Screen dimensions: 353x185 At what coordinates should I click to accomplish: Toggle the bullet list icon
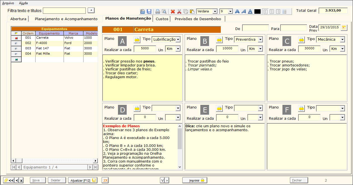[285, 11]
